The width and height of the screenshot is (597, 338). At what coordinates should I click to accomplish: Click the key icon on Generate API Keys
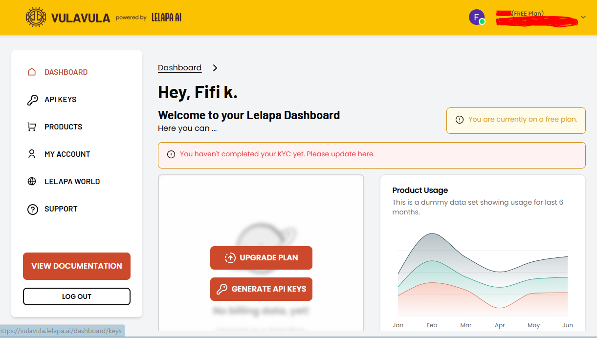tap(222, 289)
